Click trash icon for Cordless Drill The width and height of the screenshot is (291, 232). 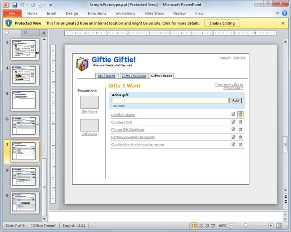point(240,122)
